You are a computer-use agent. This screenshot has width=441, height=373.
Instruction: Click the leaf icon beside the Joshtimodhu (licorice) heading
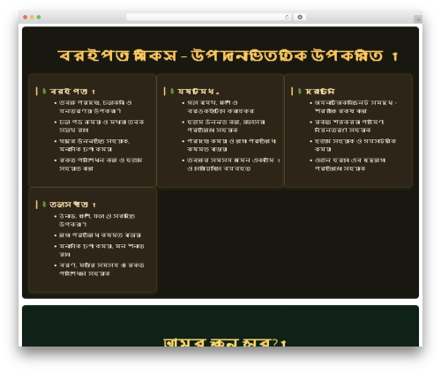click(172, 92)
